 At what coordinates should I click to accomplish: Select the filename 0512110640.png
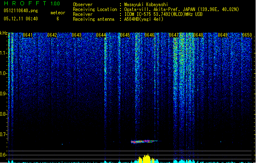point(21,11)
